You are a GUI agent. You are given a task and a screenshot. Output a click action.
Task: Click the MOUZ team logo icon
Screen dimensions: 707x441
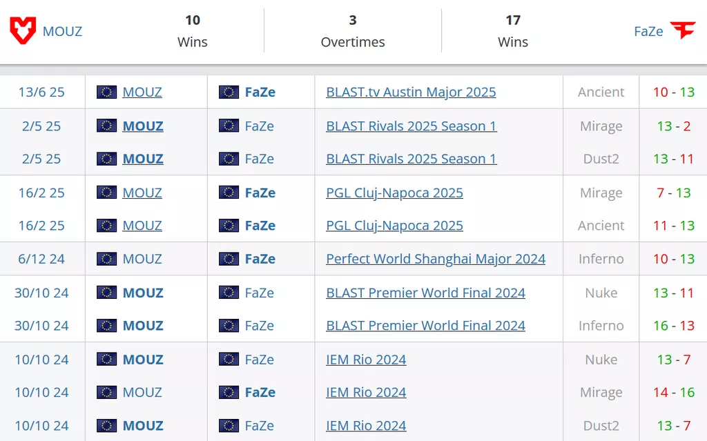point(23,31)
